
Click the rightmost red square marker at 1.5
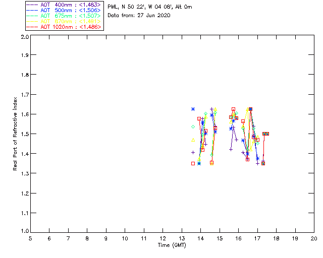point(267,134)
